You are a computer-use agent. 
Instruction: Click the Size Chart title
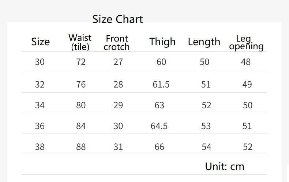coord(117,19)
